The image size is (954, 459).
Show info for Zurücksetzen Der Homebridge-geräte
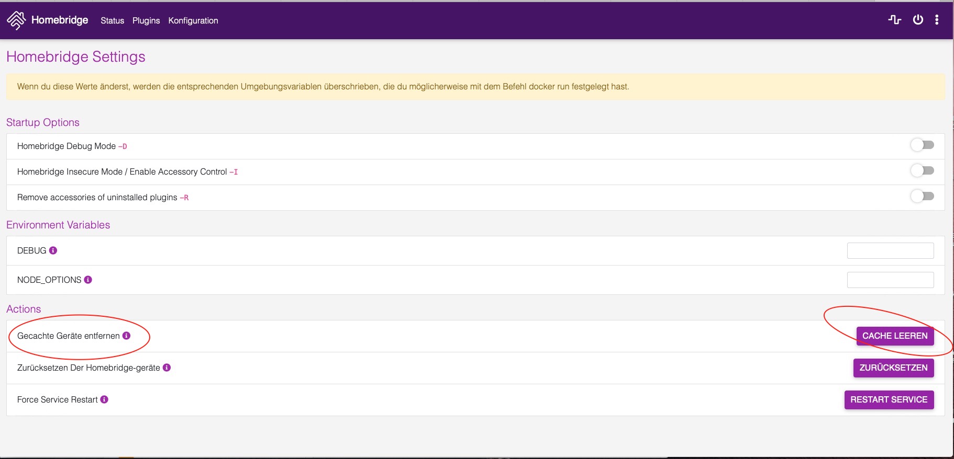click(x=167, y=368)
